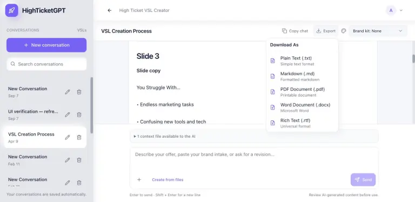Go back using the left arrow icon
415x202 pixels.
point(109,10)
